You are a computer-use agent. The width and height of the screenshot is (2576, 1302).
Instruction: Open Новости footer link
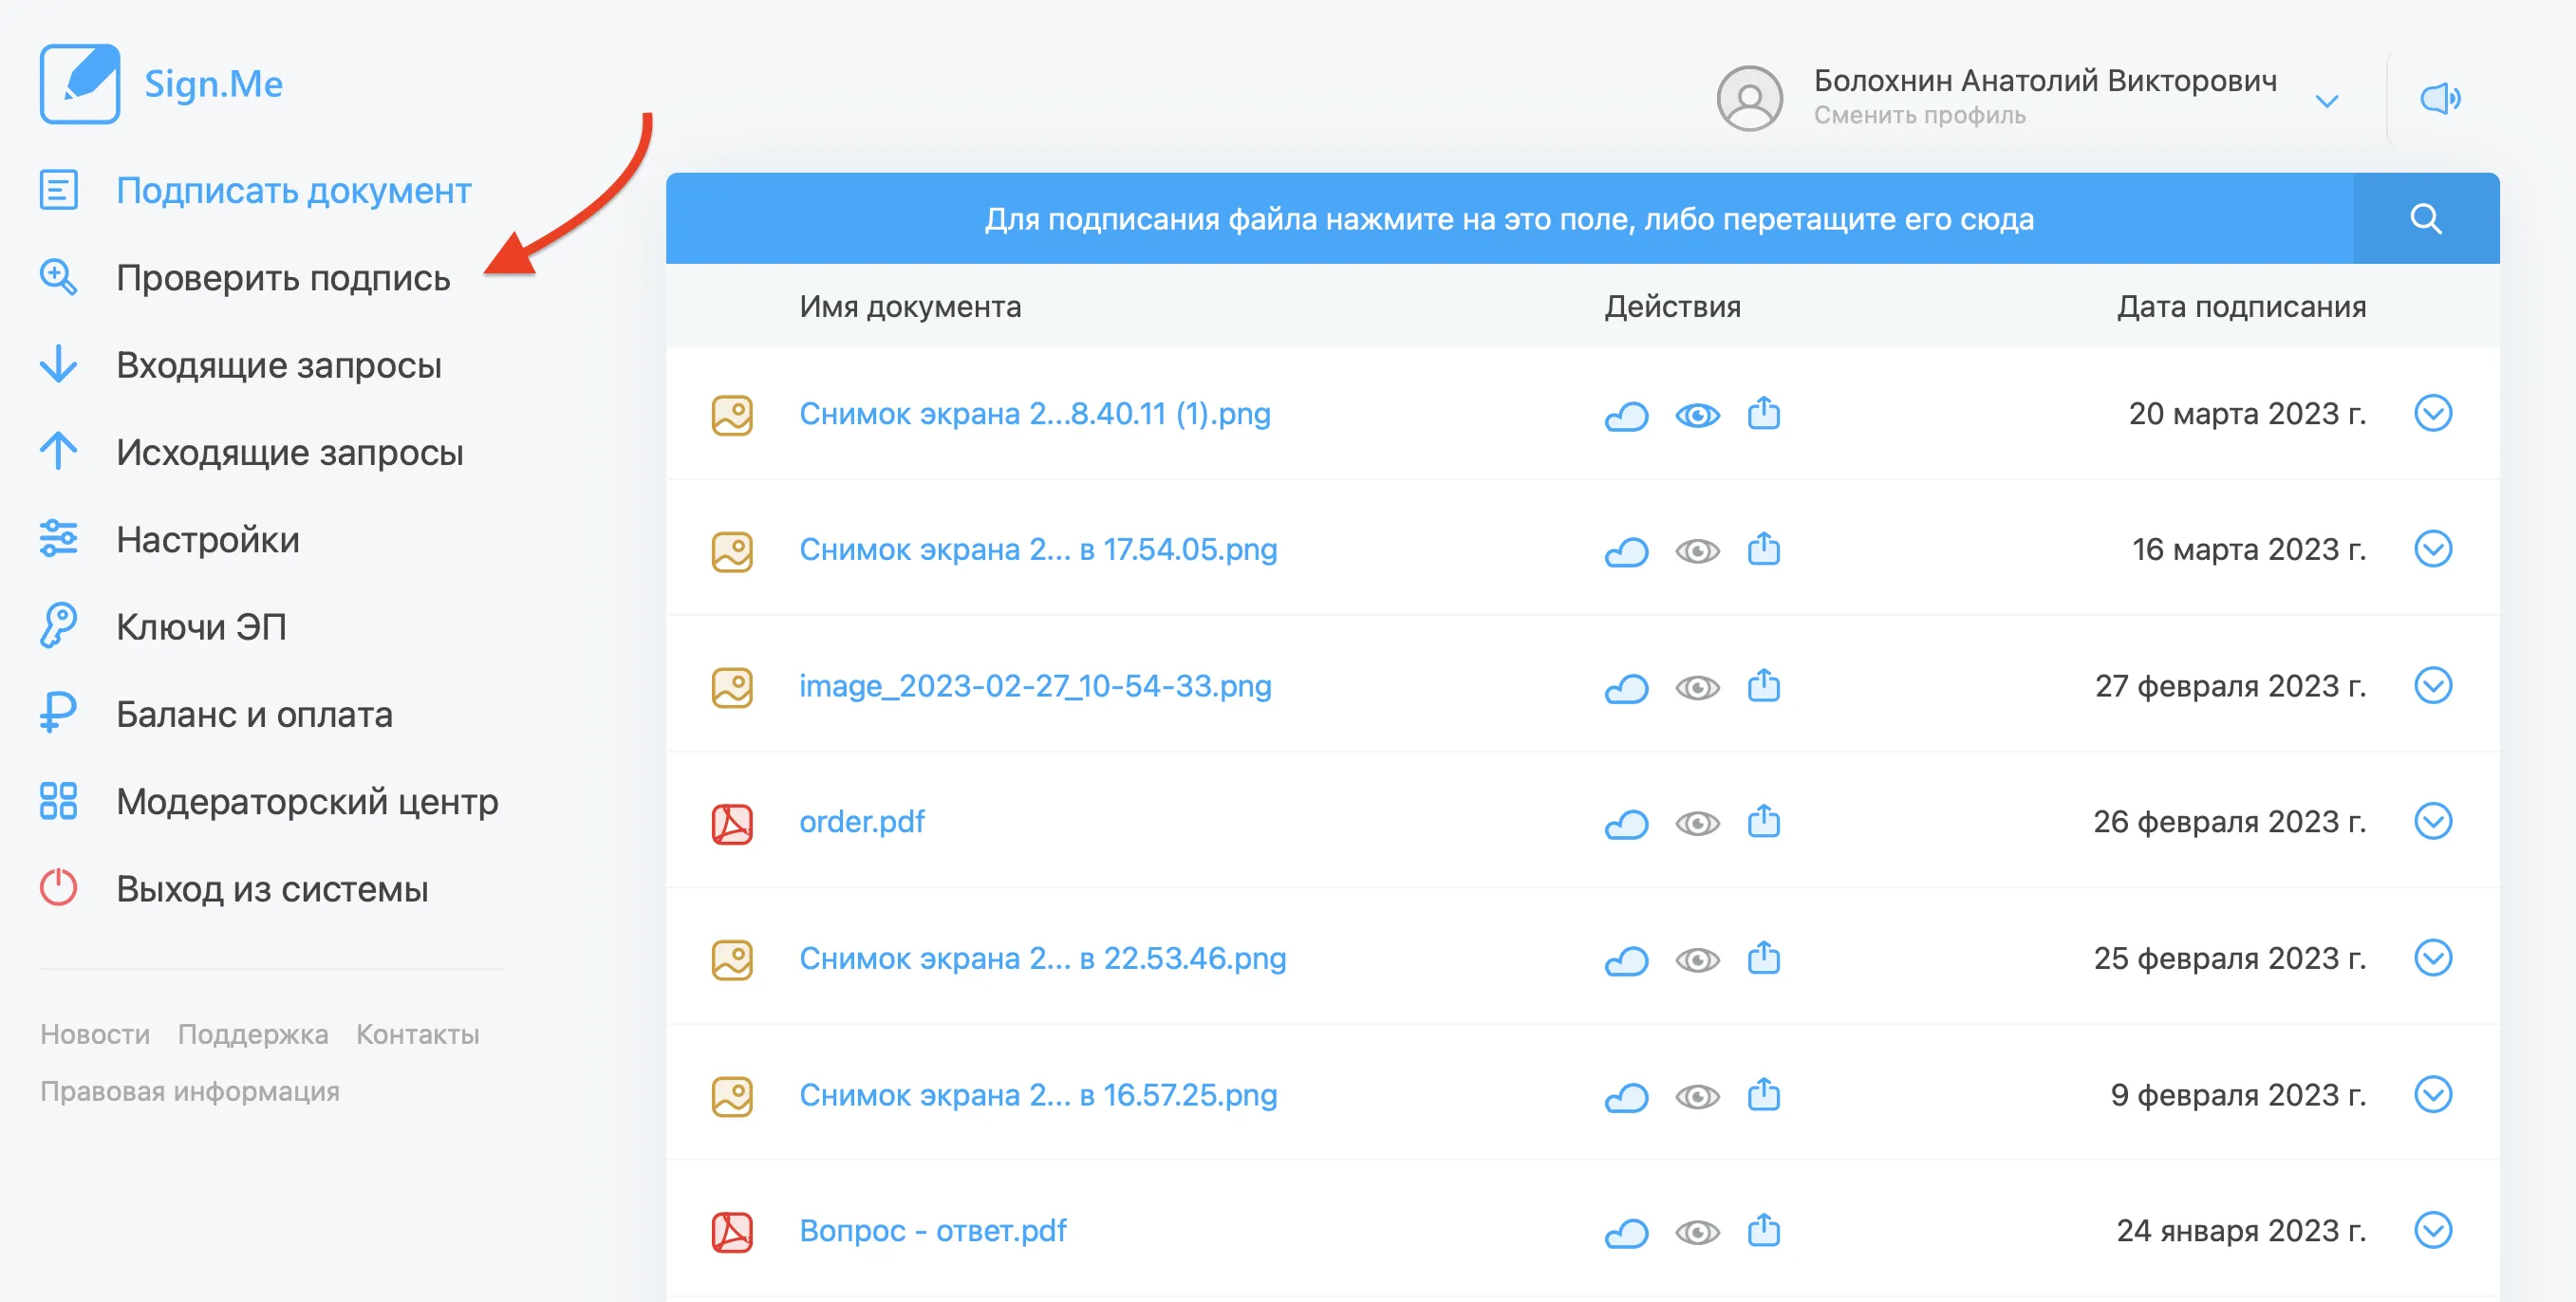(95, 1034)
